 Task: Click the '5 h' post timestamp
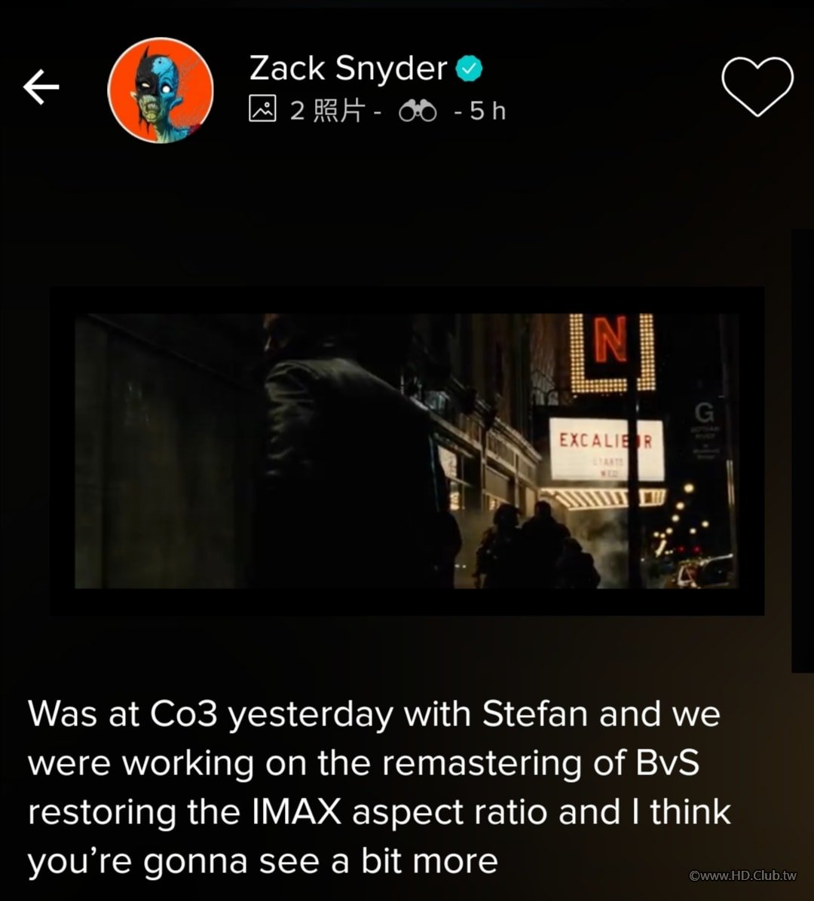coord(488,111)
